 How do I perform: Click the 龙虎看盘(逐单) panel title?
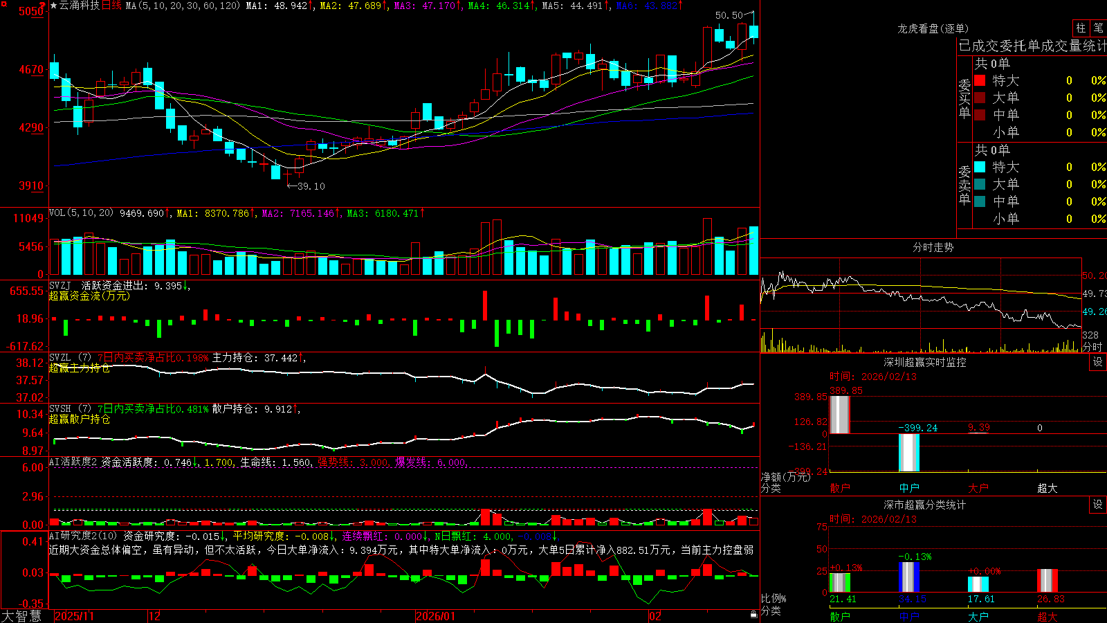(x=933, y=28)
